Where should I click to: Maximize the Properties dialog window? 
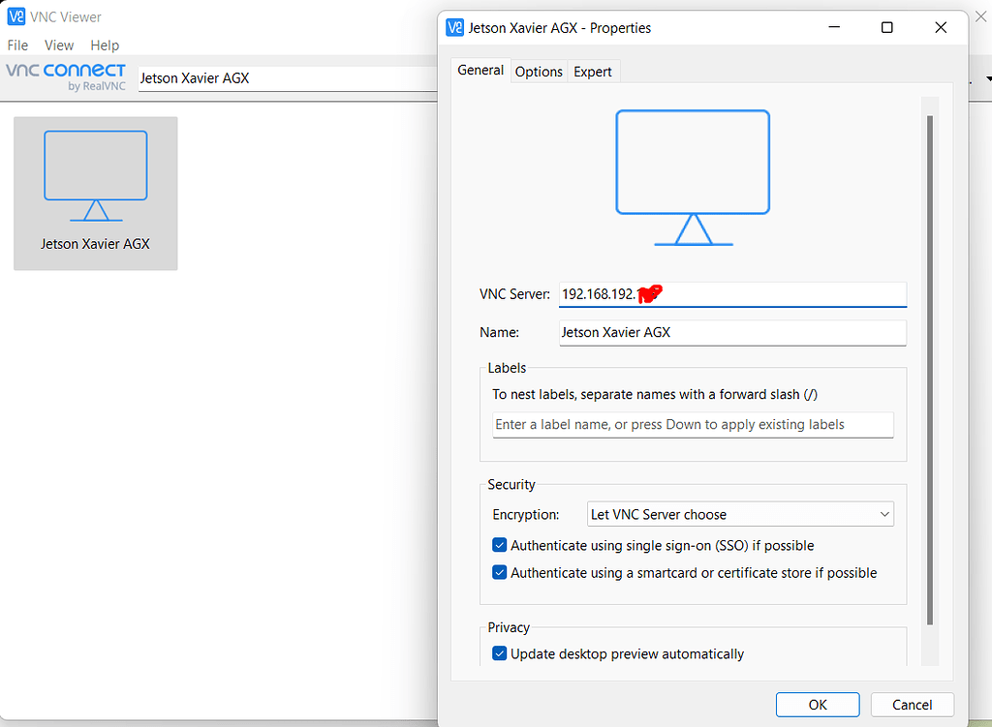pyautogui.click(x=887, y=27)
